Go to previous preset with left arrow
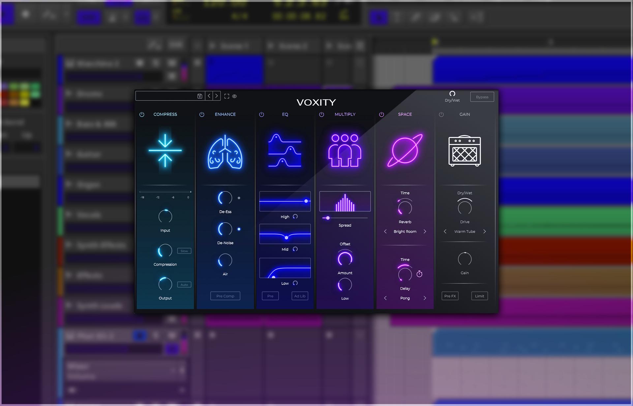 [x=209, y=96]
